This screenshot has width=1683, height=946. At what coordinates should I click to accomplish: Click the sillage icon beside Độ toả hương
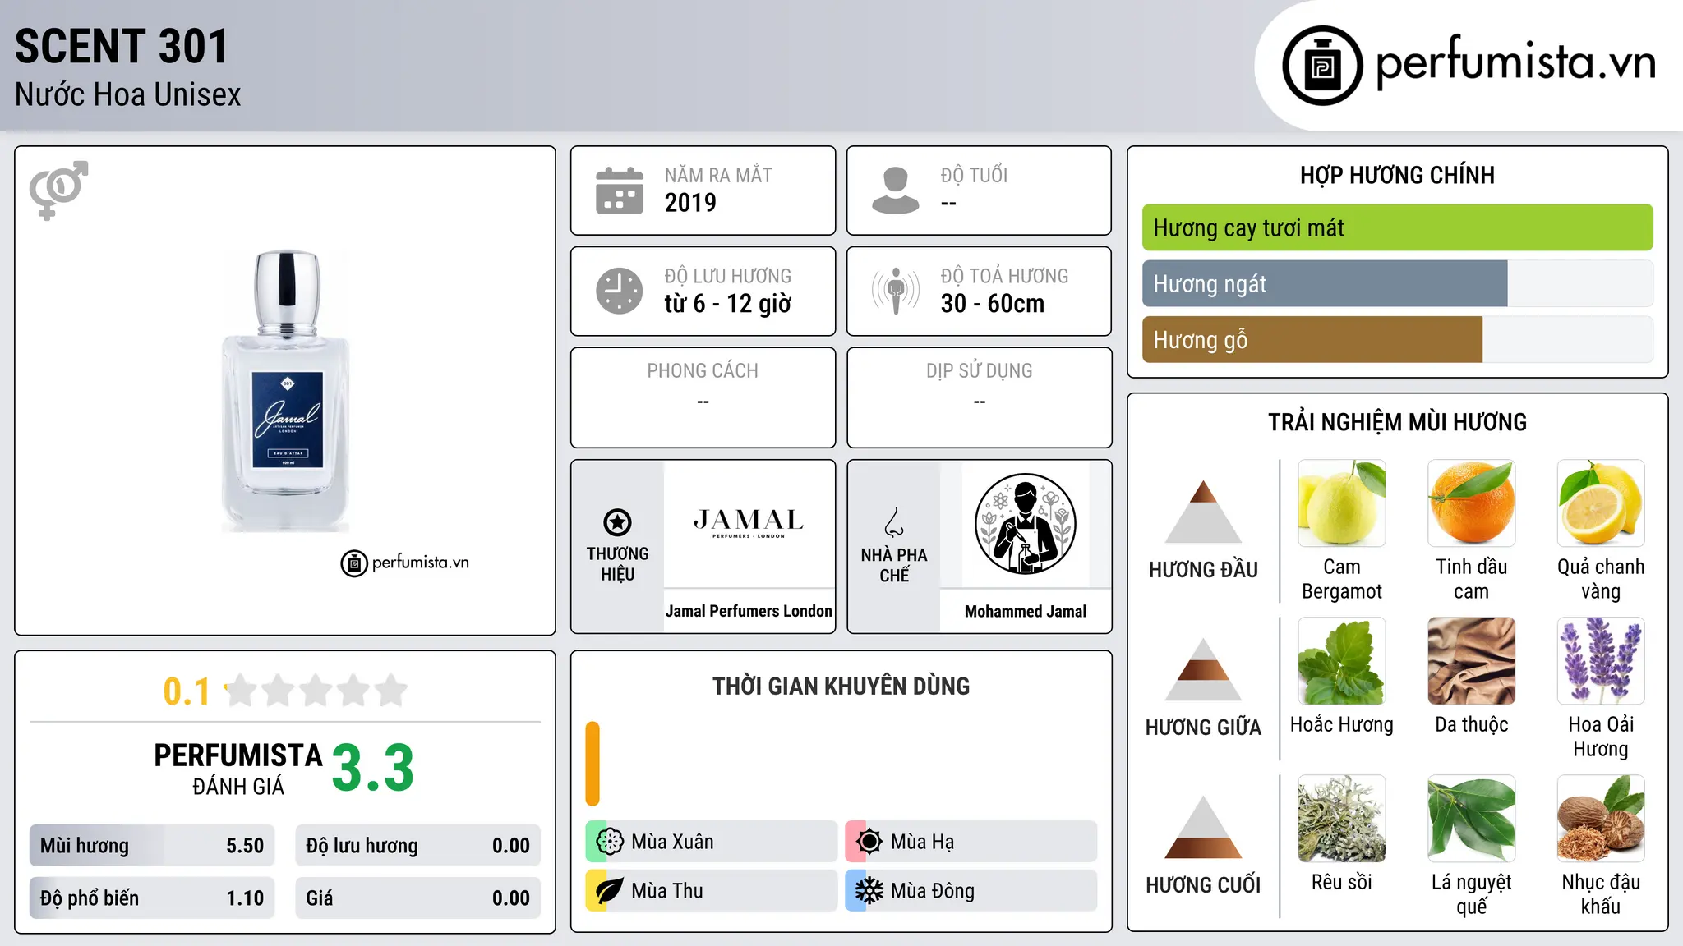896,291
